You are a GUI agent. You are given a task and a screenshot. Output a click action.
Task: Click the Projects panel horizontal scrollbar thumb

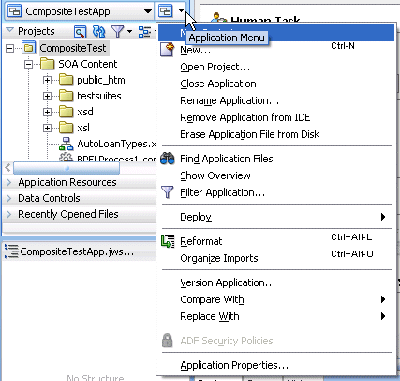[x=67, y=168]
